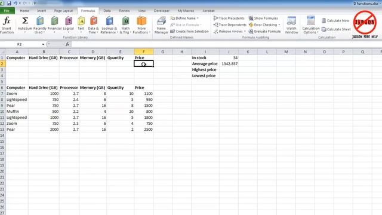
Task: Select the 'Lowest price' cell
Action: click(205, 76)
